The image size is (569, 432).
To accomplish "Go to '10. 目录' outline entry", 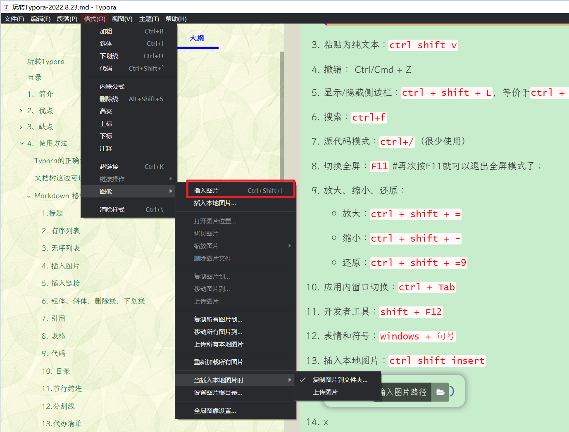I will [x=56, y=371].
